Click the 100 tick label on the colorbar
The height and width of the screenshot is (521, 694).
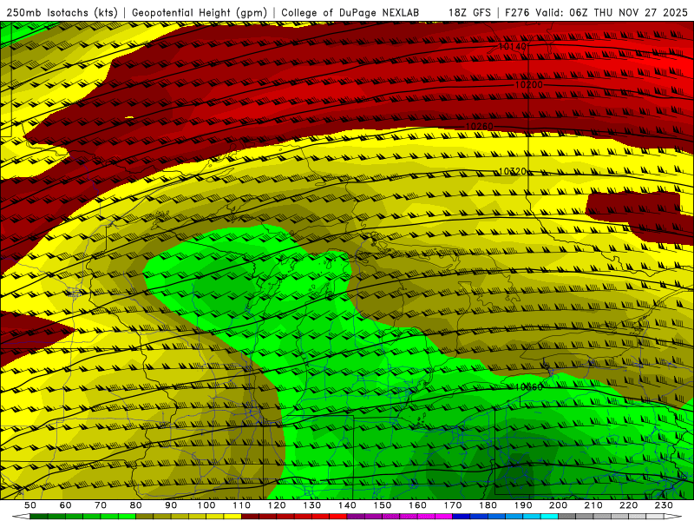[x=206, y=505]
